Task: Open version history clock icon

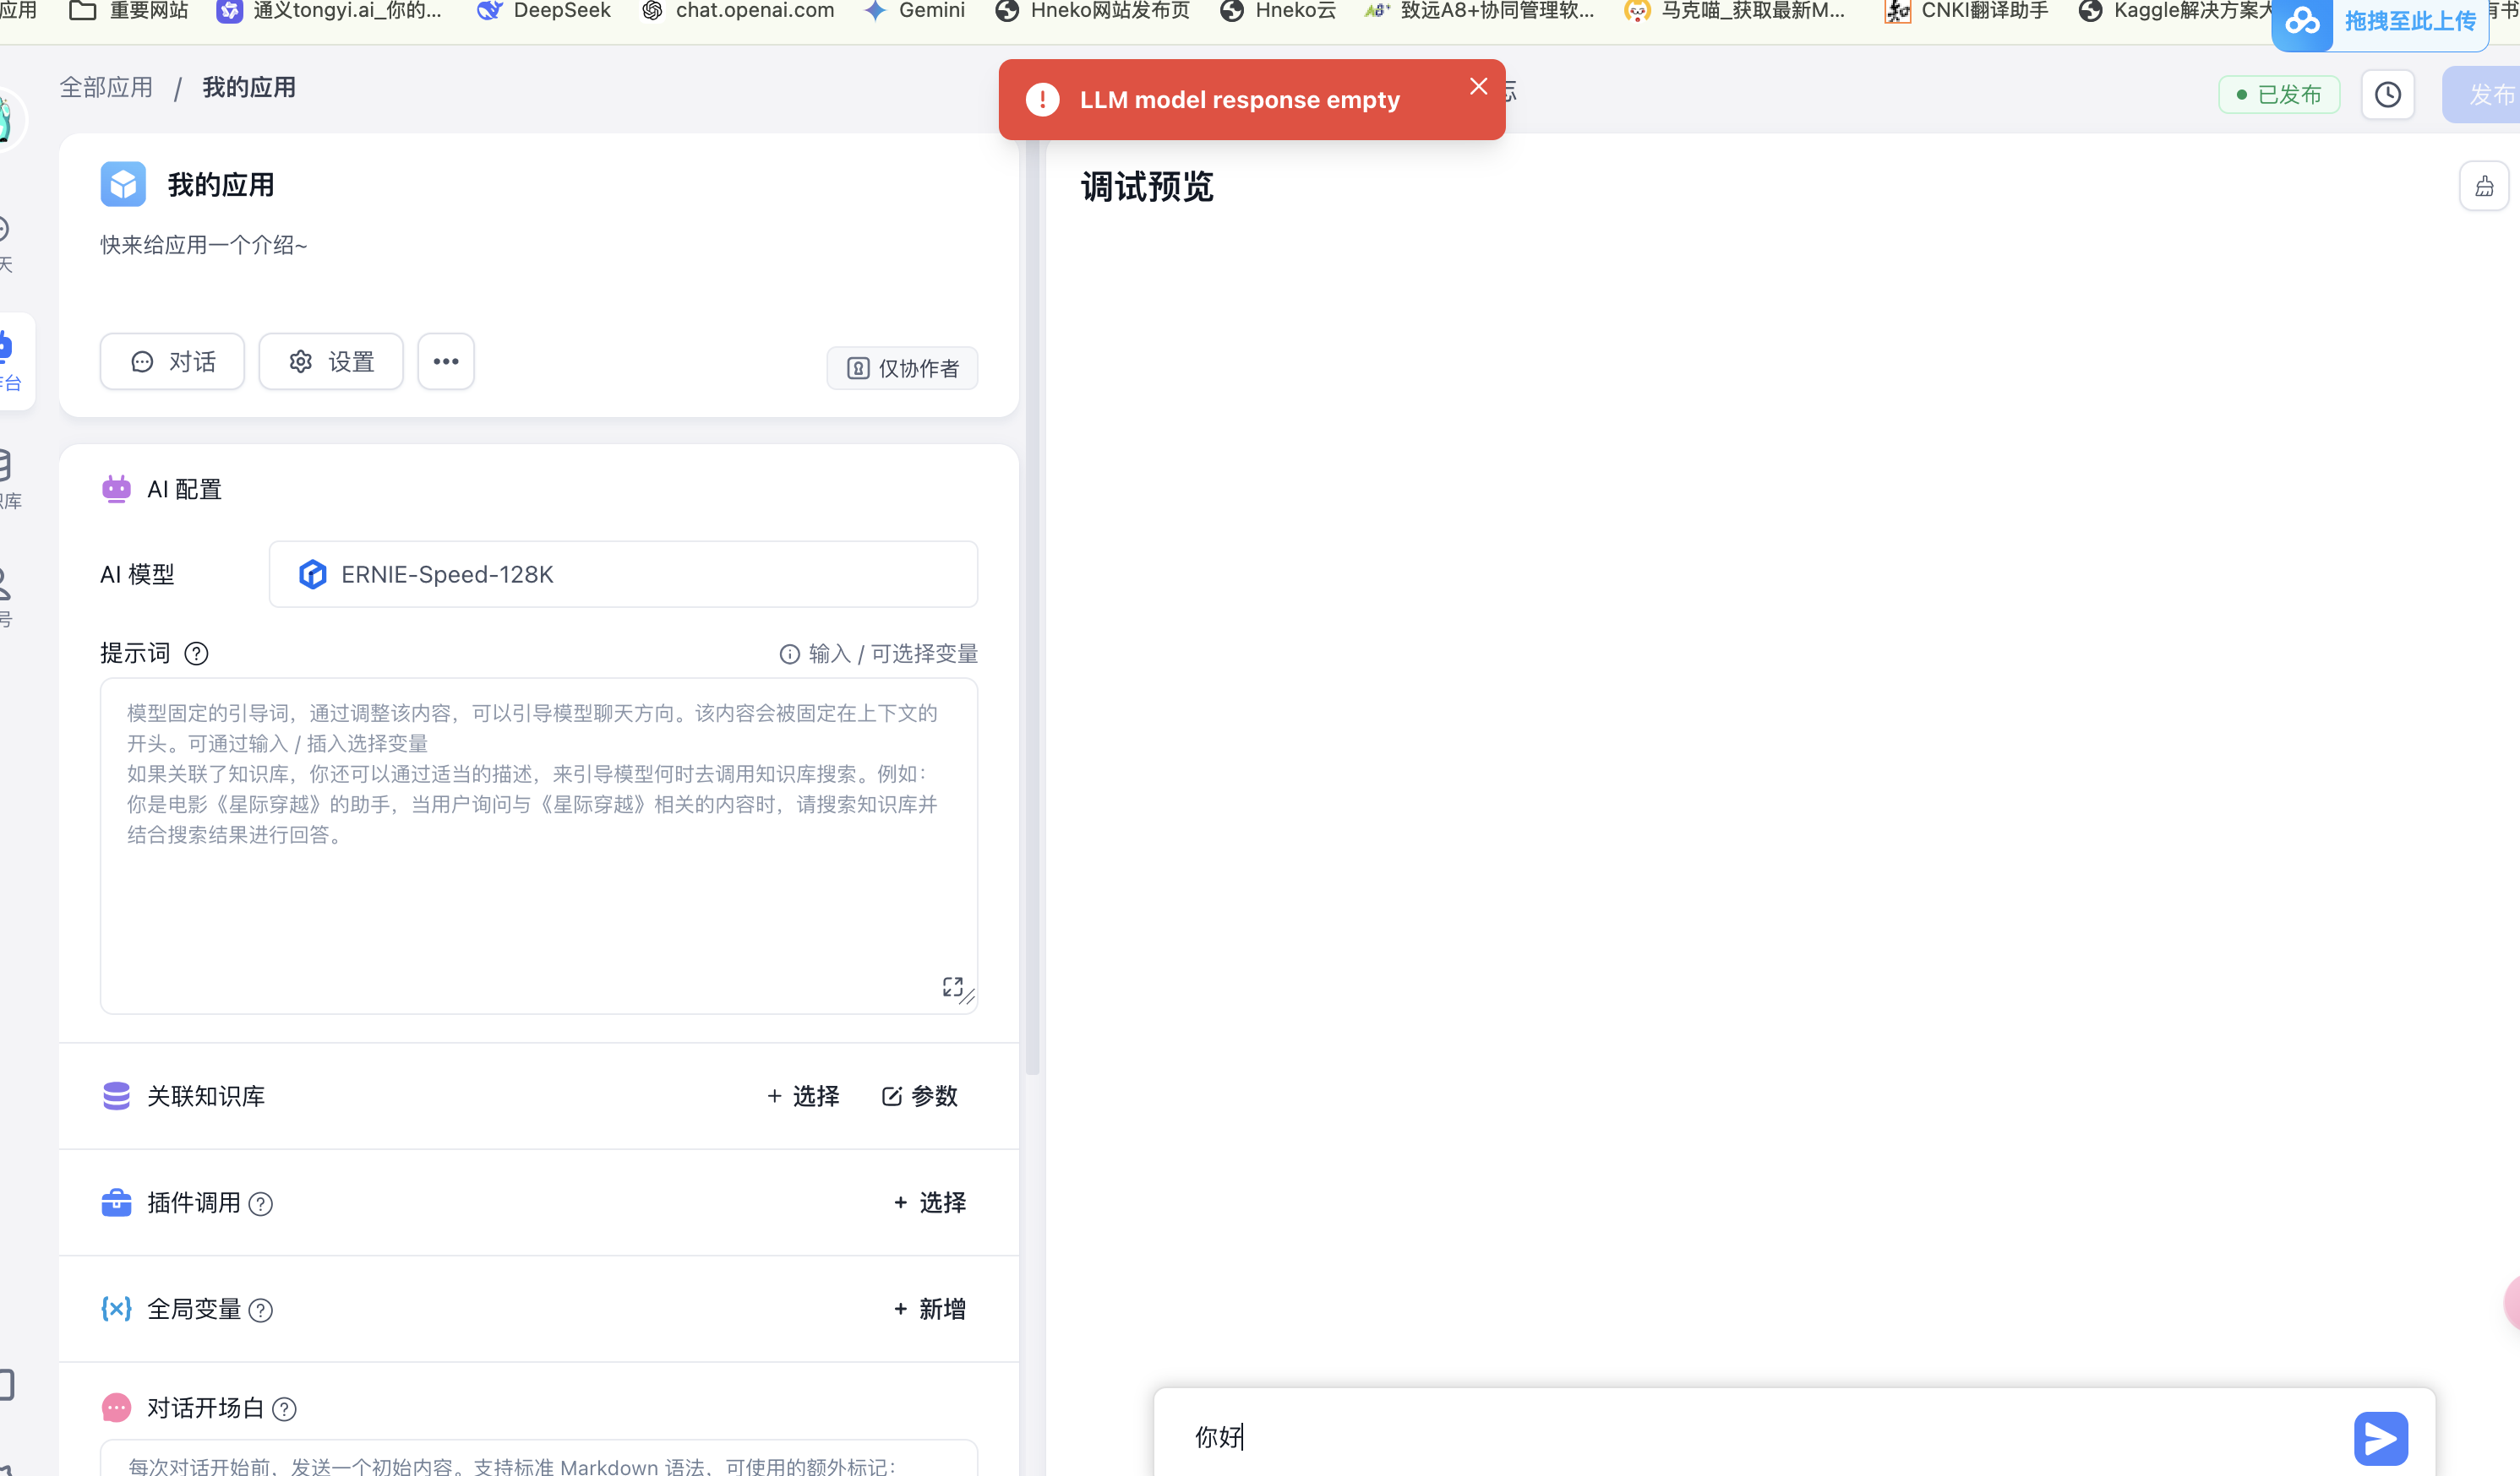Action: (x=2387, y=95)
